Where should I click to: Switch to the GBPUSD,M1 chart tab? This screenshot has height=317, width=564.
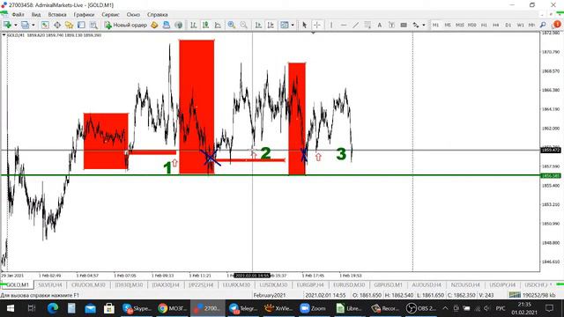click(388, 285)
